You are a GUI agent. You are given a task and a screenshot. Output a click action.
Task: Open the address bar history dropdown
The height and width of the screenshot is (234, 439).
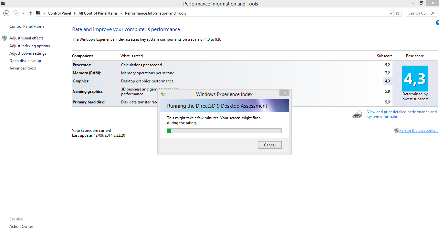391,13
